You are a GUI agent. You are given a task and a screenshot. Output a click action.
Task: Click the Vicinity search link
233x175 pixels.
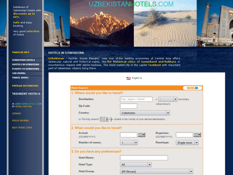coord(90,119)
